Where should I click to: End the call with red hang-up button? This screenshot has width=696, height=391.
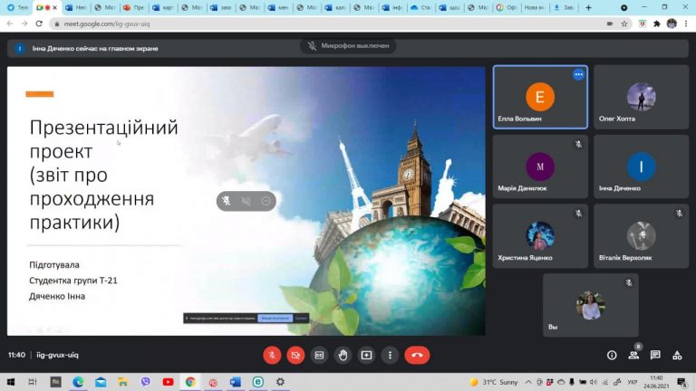click(417, 355)
